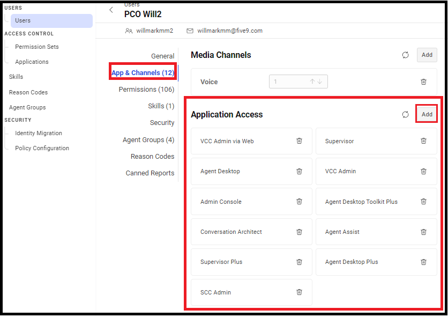
Task: Open Reason Codes in left sidebar
Action: pyautogui.click(x=28, y=92)
